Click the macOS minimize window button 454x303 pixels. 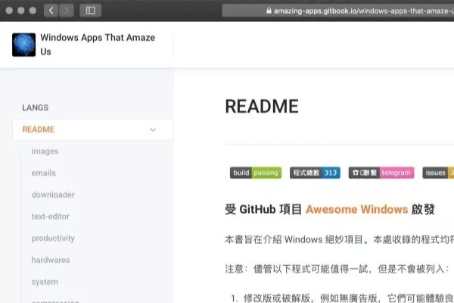[x=21, y=11]
